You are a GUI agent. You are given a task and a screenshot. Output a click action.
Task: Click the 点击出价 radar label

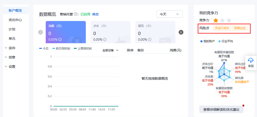207,64
